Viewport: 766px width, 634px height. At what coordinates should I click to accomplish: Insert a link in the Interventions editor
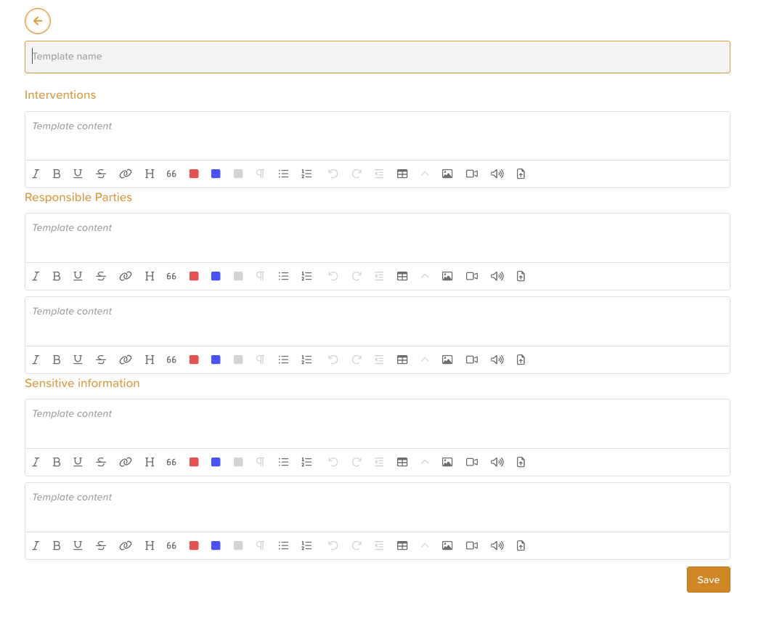(x=126, y=174)
